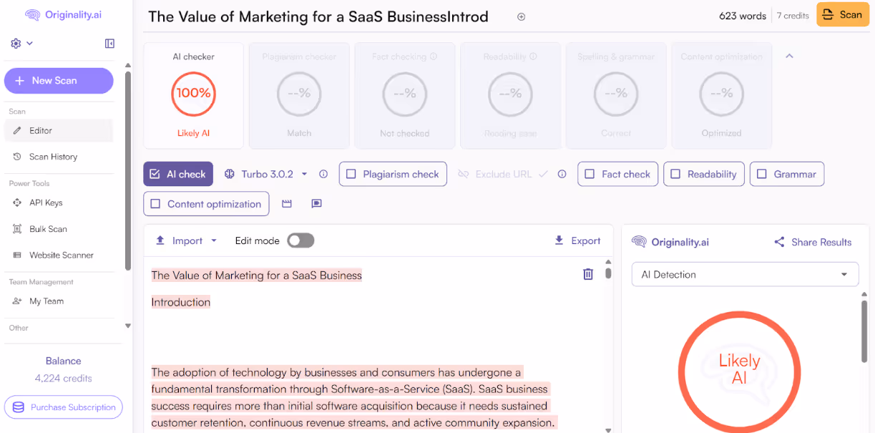
Task: Click Share Results link
Action: [813, 242]
